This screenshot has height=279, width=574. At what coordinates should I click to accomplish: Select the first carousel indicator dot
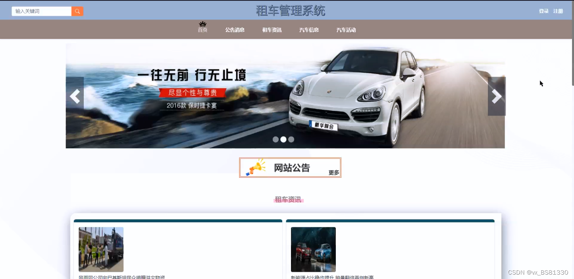(x=275, y=139)
